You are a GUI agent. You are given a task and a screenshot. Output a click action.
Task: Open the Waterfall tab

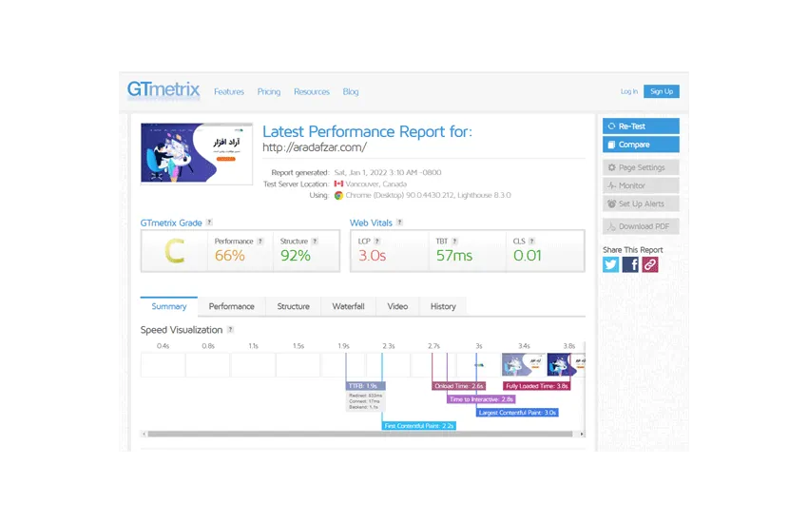coord(348,306)
